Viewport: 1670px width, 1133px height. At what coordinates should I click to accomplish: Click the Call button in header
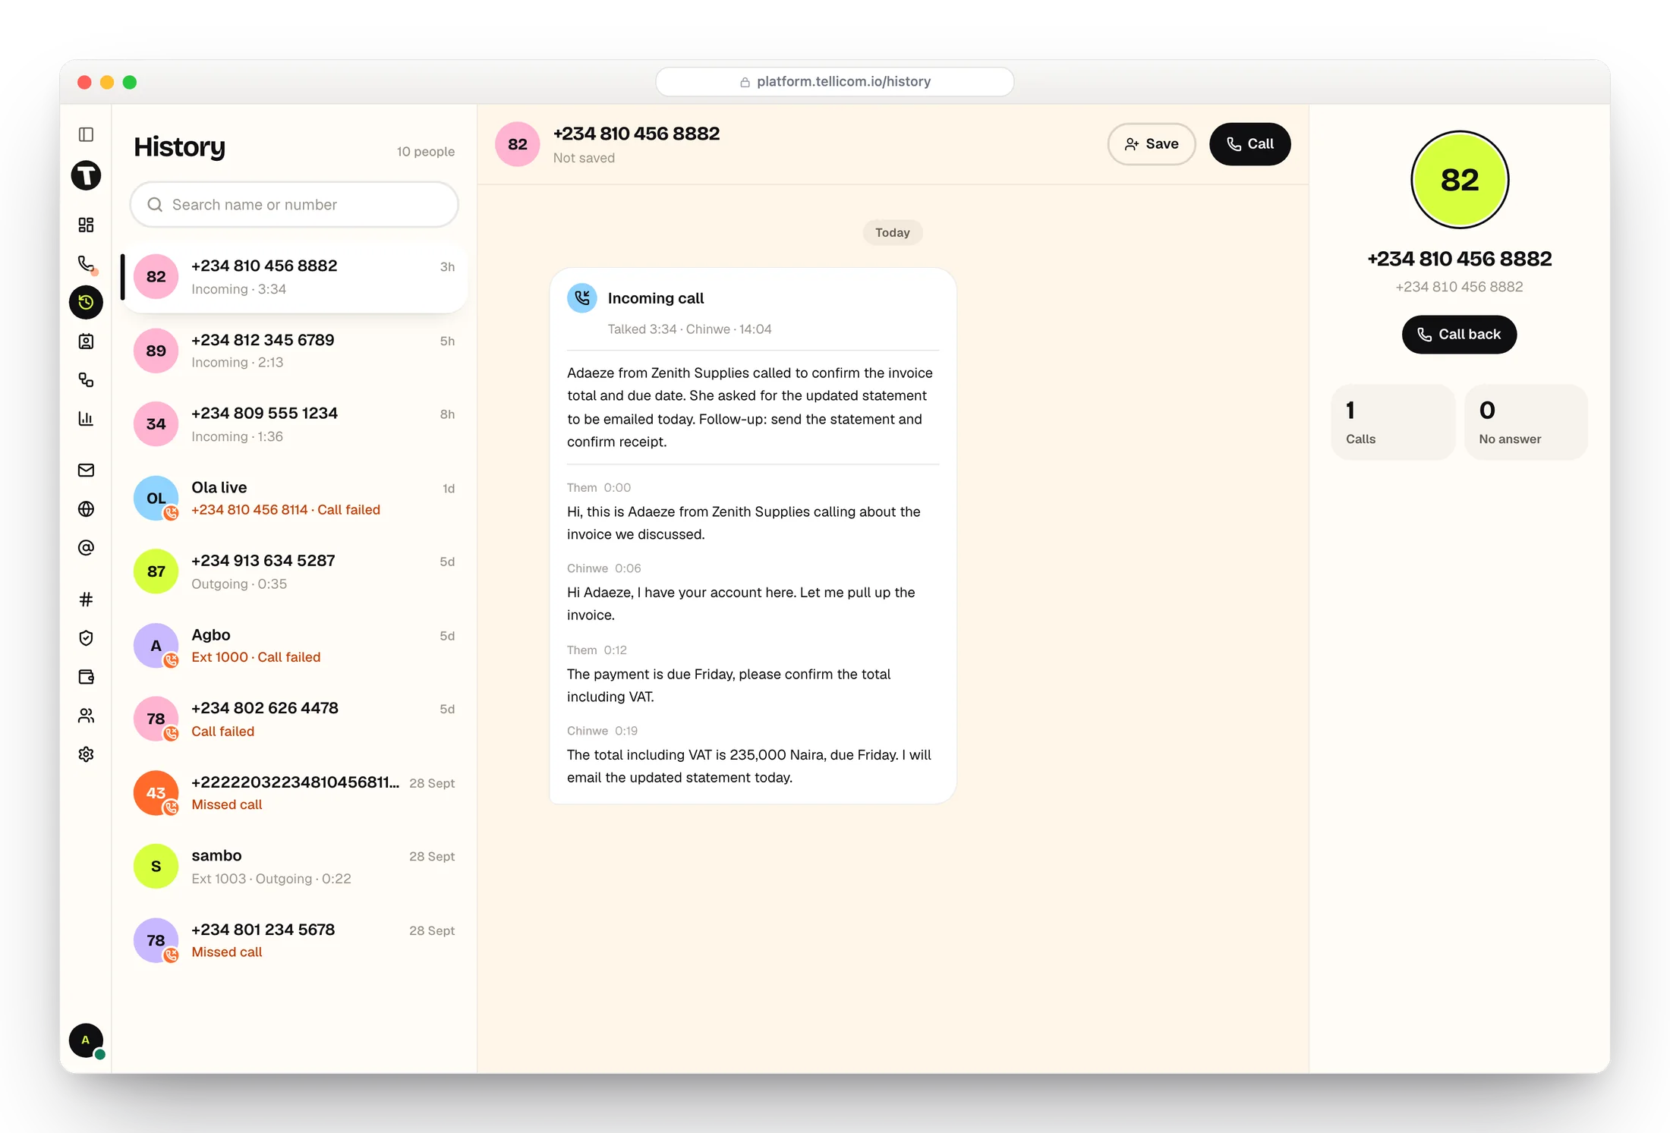1249,144
